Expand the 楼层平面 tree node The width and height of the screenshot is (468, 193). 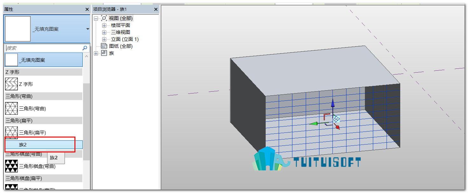pos(104,25)
